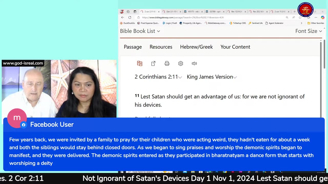
Task: Open the Prosperity Life Agen... bookmark
Action: point(191,23)
